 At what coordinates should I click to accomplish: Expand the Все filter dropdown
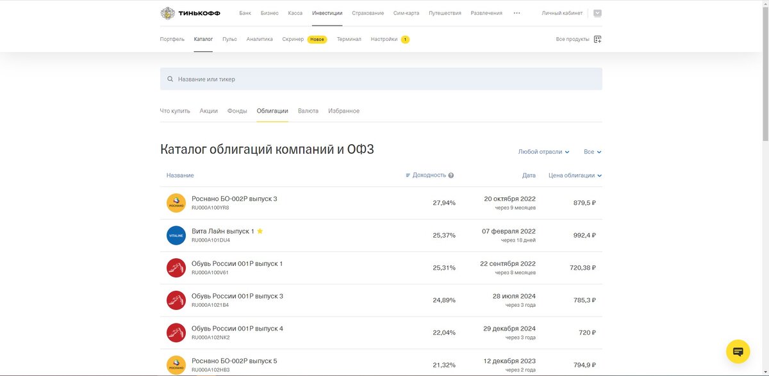(x=593, y=152)
